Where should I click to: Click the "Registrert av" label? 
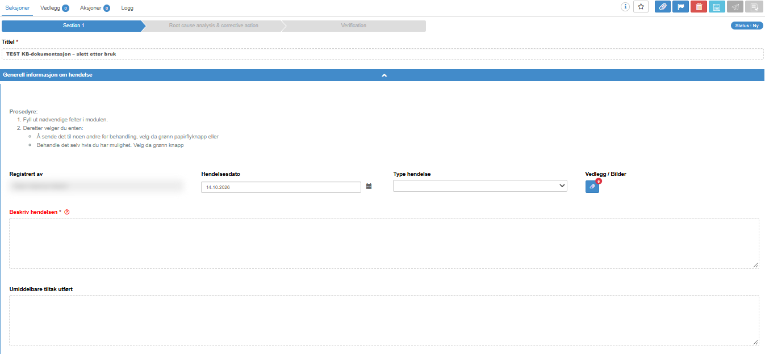pyautogui.click(x=26, y=174)
